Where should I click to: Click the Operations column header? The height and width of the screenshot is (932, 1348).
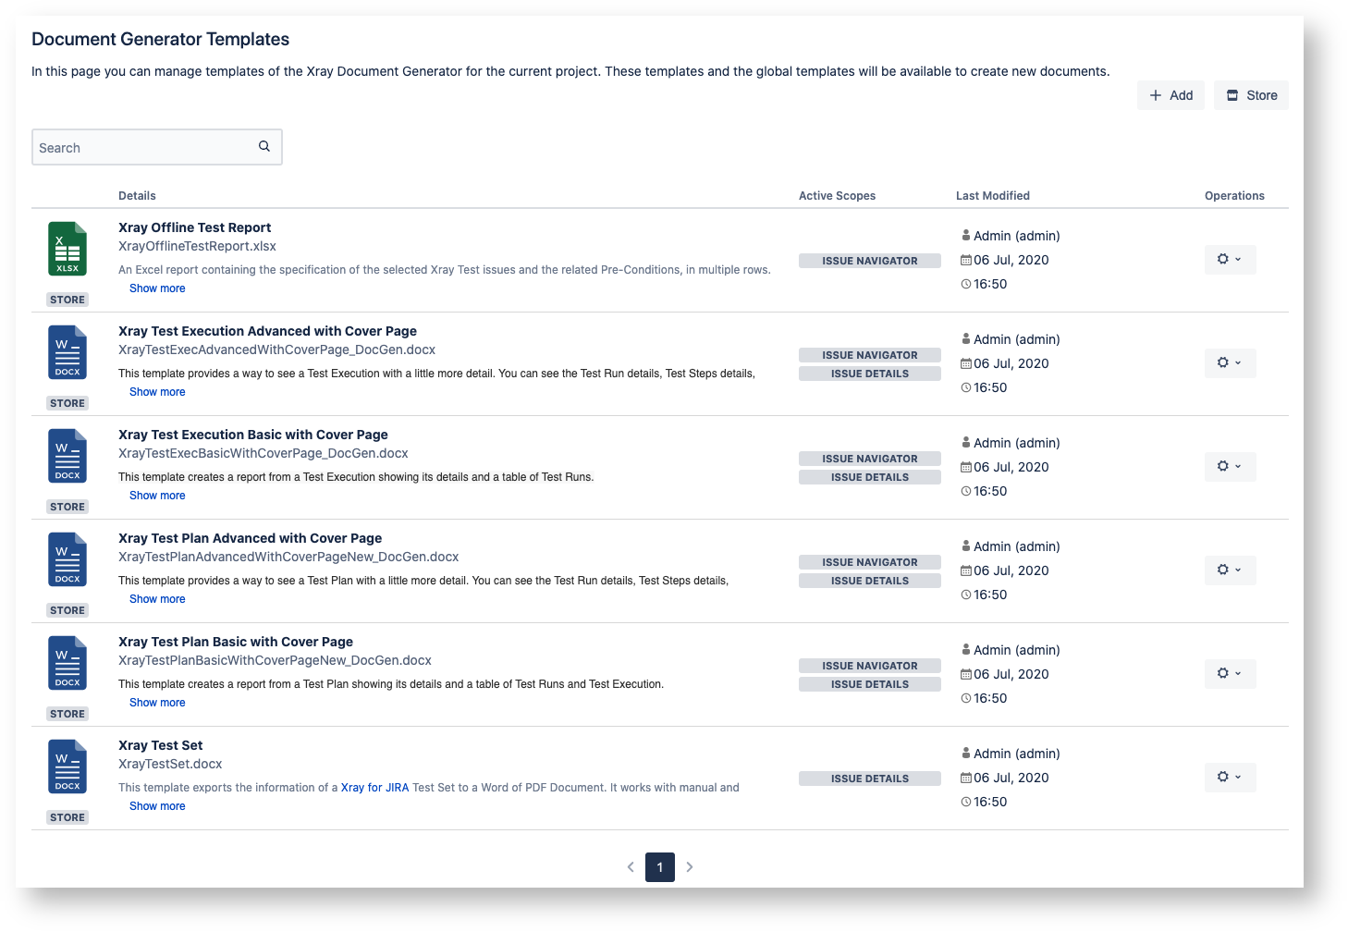pyautogui.click(x=1234, y=196)
